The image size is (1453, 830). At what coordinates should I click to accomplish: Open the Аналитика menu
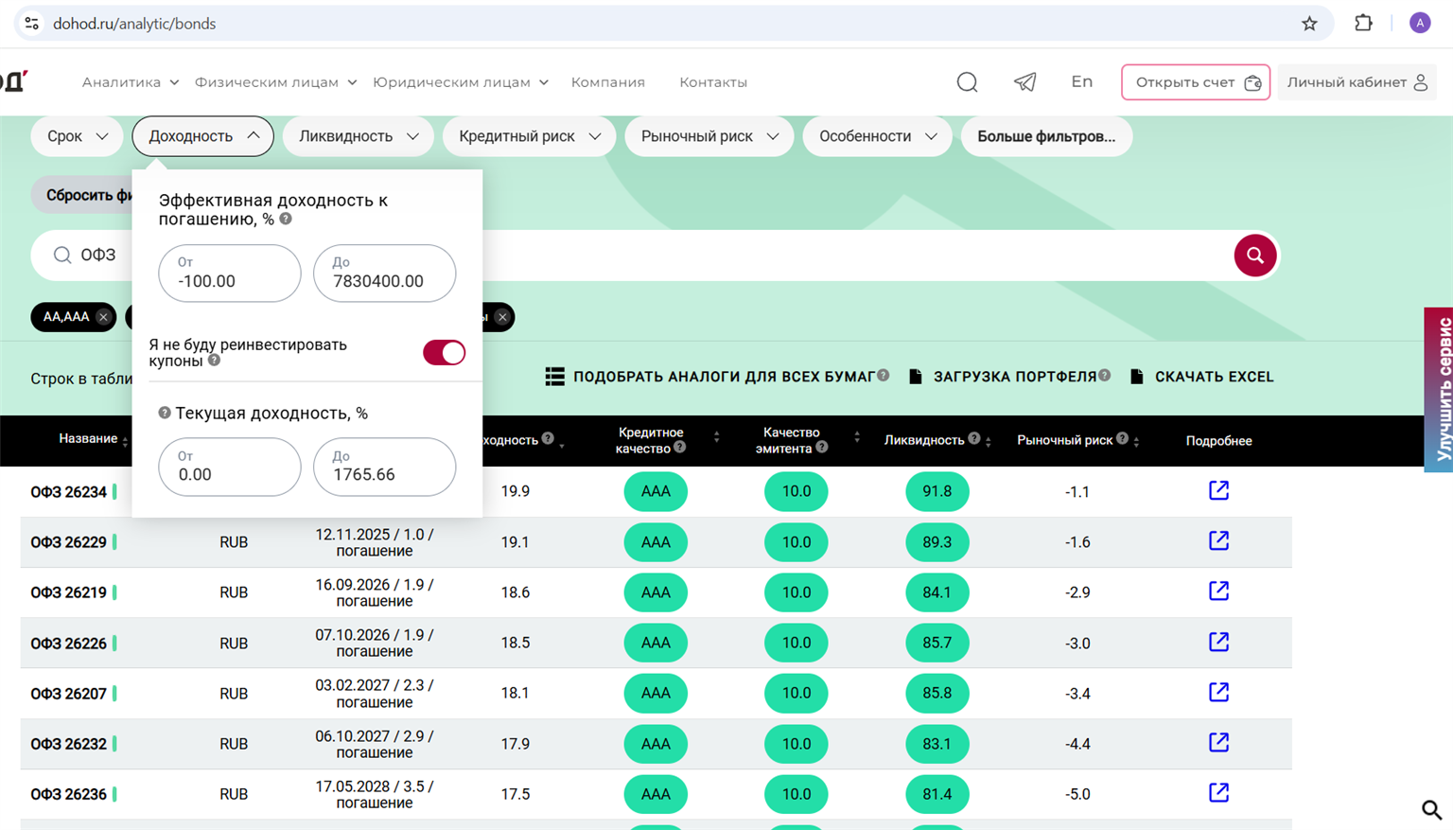(130, 82)
